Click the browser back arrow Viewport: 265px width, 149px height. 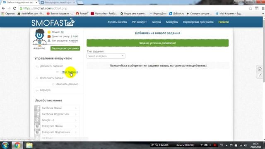tap(3, 8)
